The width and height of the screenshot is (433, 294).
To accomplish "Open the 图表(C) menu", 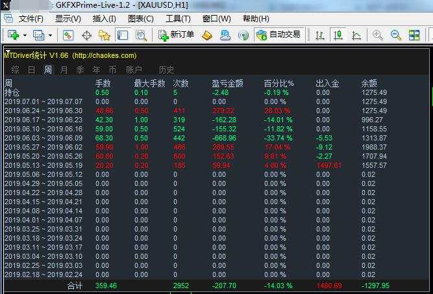I will 141,19.
